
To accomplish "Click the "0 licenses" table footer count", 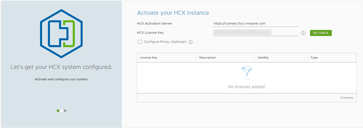I will (347, 98).
